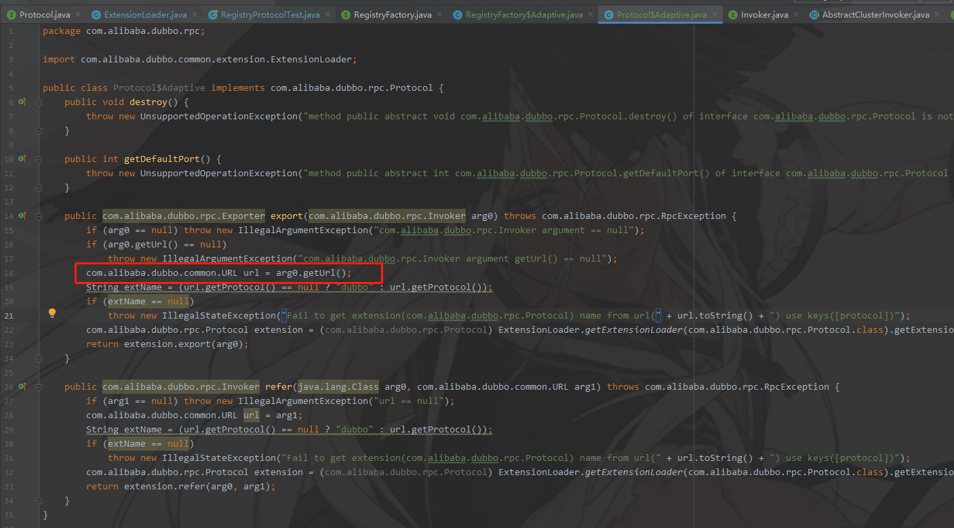Click 'java.lang.Class' parameter type in refer()

(338, 386)
